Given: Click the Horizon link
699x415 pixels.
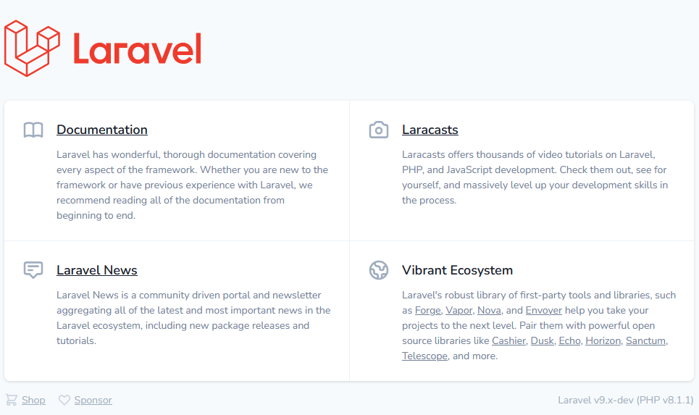Looking at the screenshot, I should [x=603, y=340].
